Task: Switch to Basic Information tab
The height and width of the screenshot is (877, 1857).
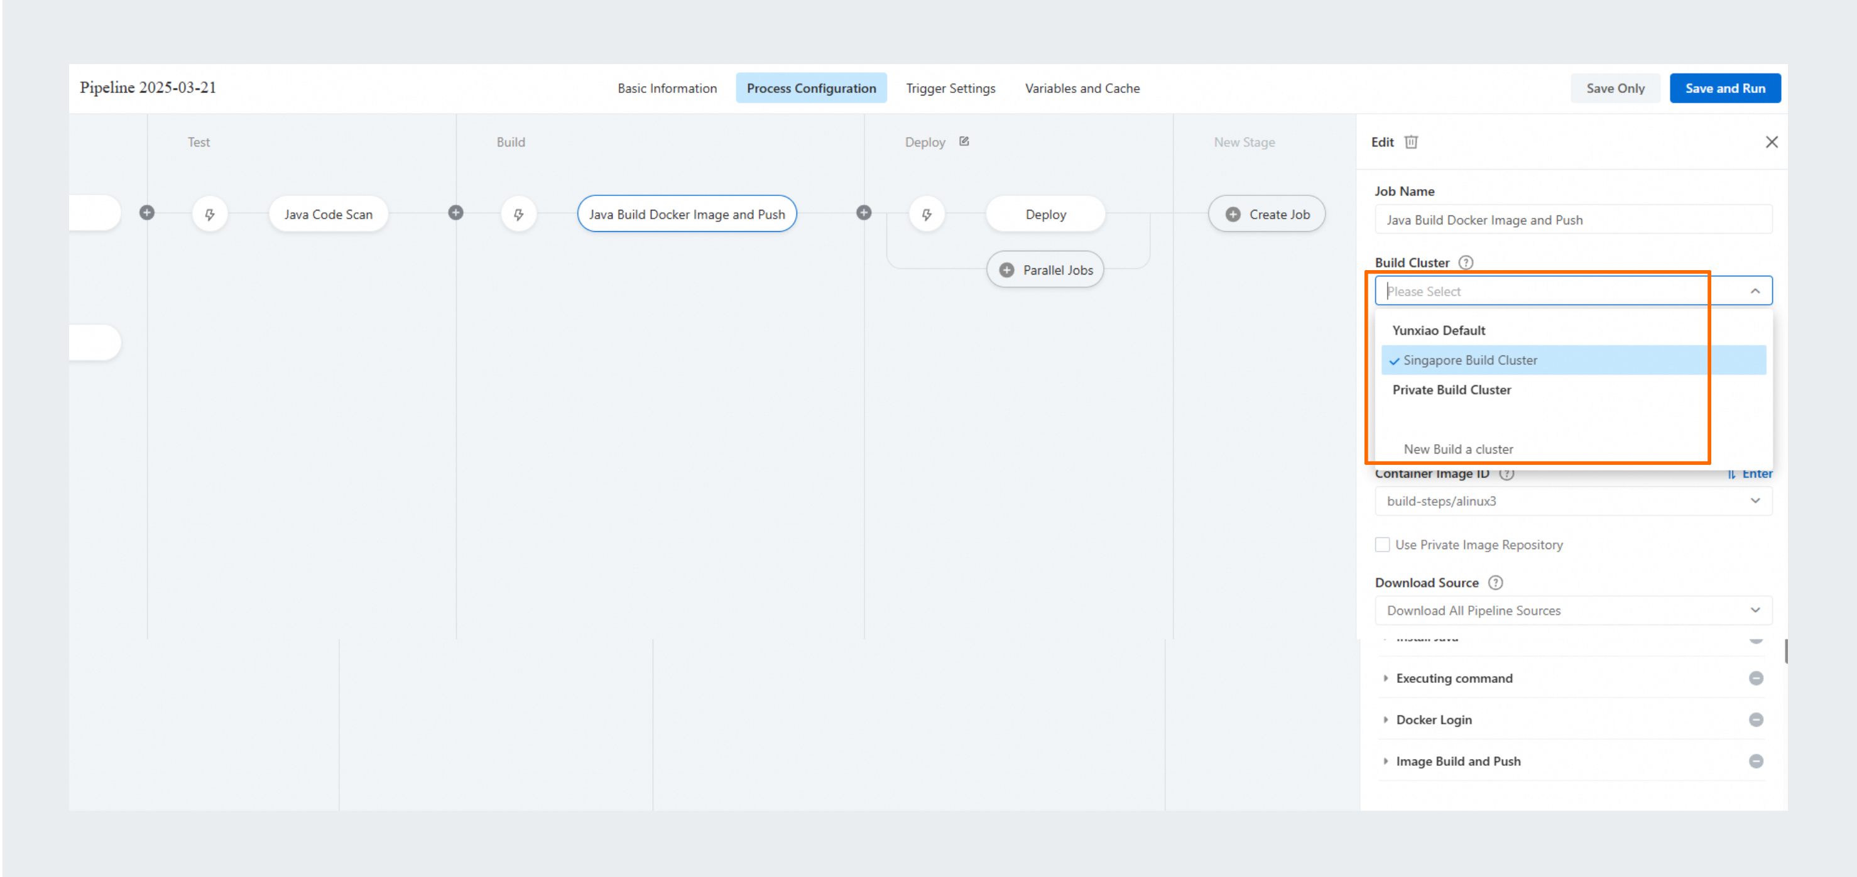Action: (667, 88)
